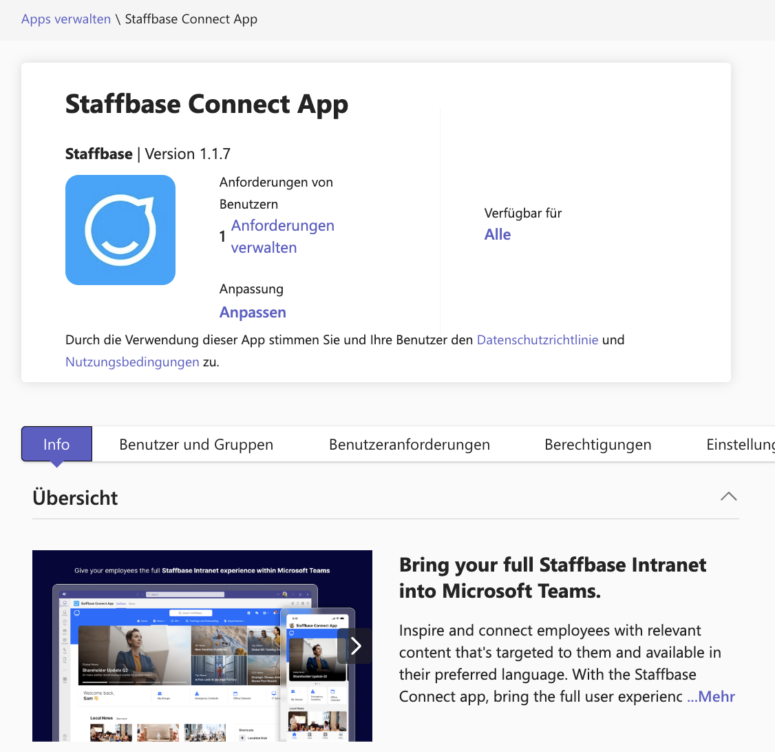Viewport: 775px width, 752px height.
Task: Select the Info tab
Action: (x=56, y=444)
